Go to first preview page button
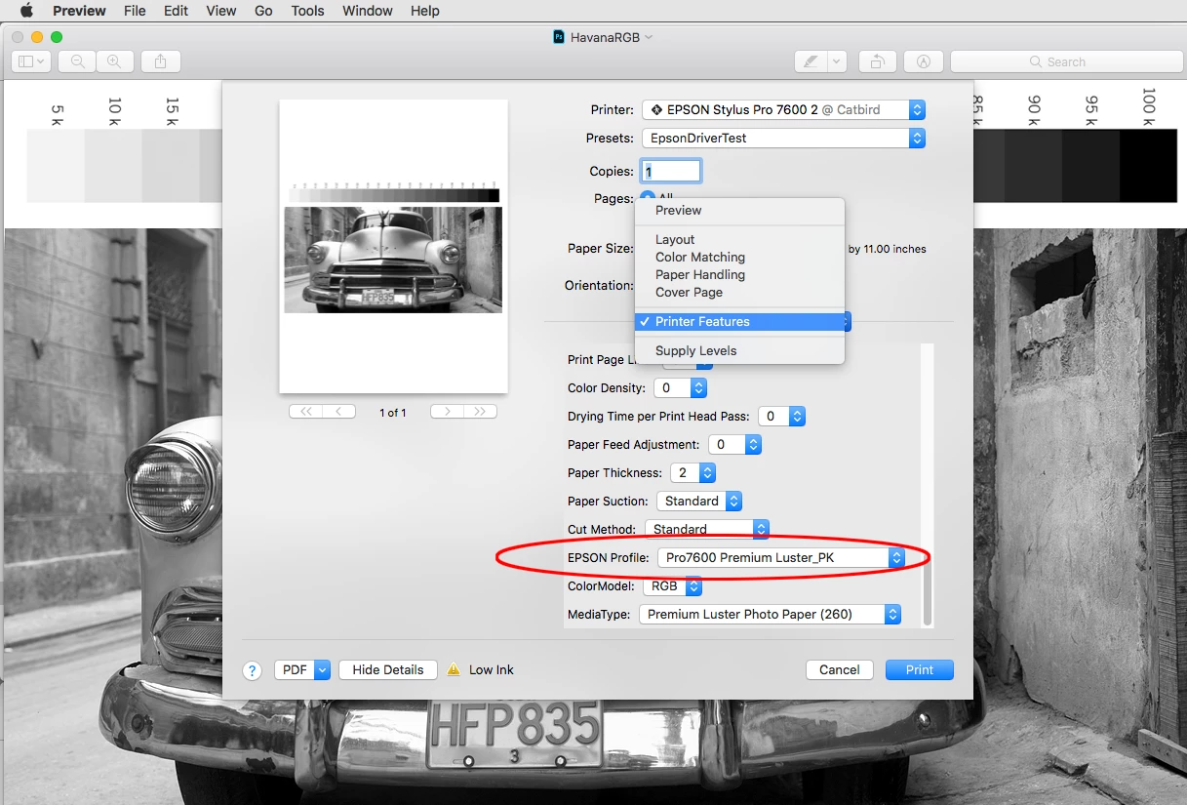Viewport: 1187px width, 805px height. point(306,412)
